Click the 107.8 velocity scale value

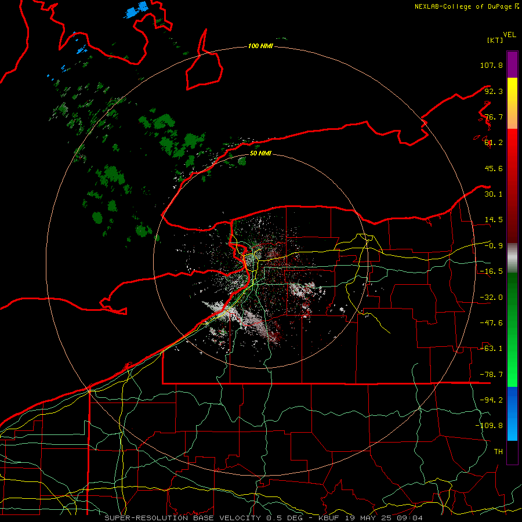click(491, 65)
